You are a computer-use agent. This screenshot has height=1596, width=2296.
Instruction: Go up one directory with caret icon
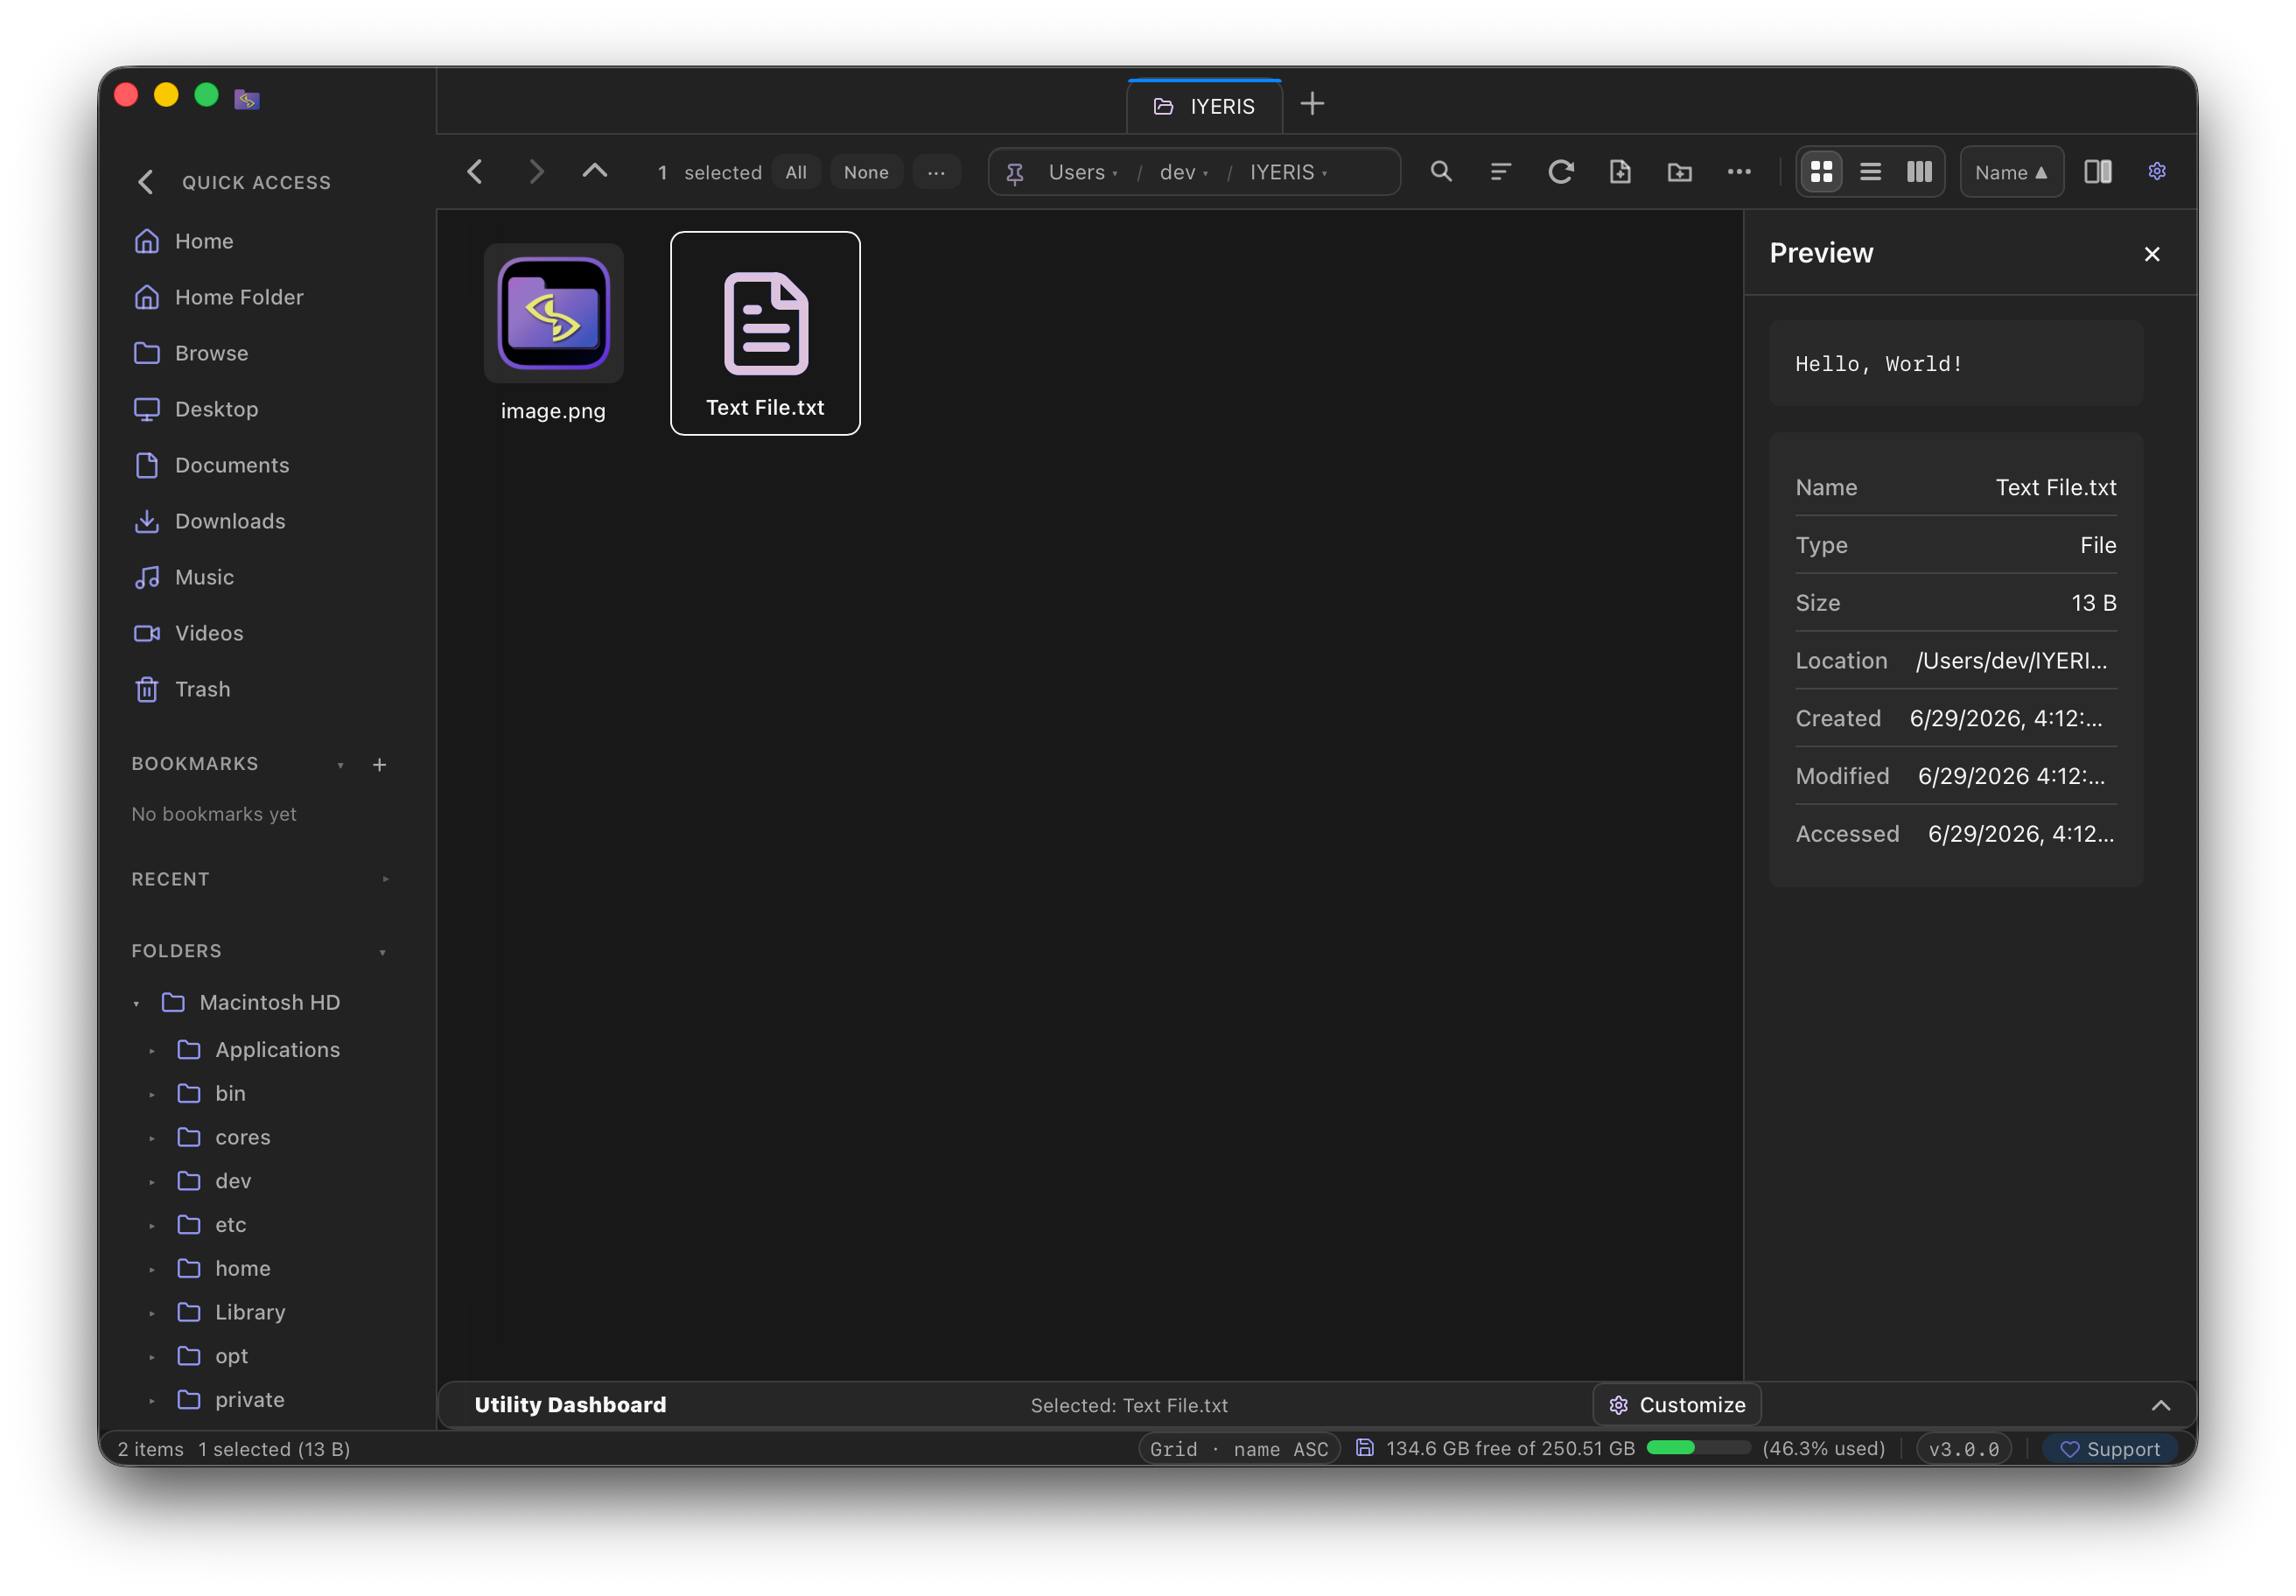595,172
